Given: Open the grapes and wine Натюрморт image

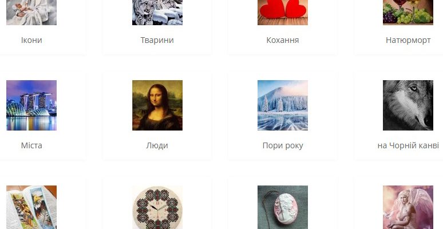Looking at the screenshot, I should coord(408,13).
